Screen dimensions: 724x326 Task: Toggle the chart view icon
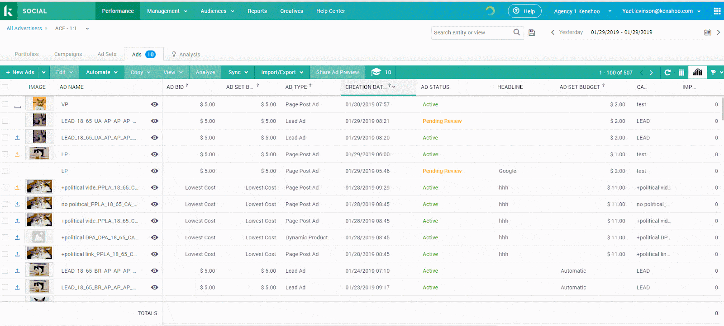point(697,72)
